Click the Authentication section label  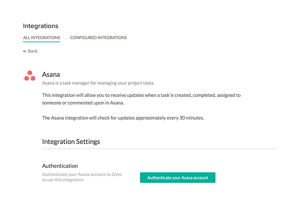(60, 166)
